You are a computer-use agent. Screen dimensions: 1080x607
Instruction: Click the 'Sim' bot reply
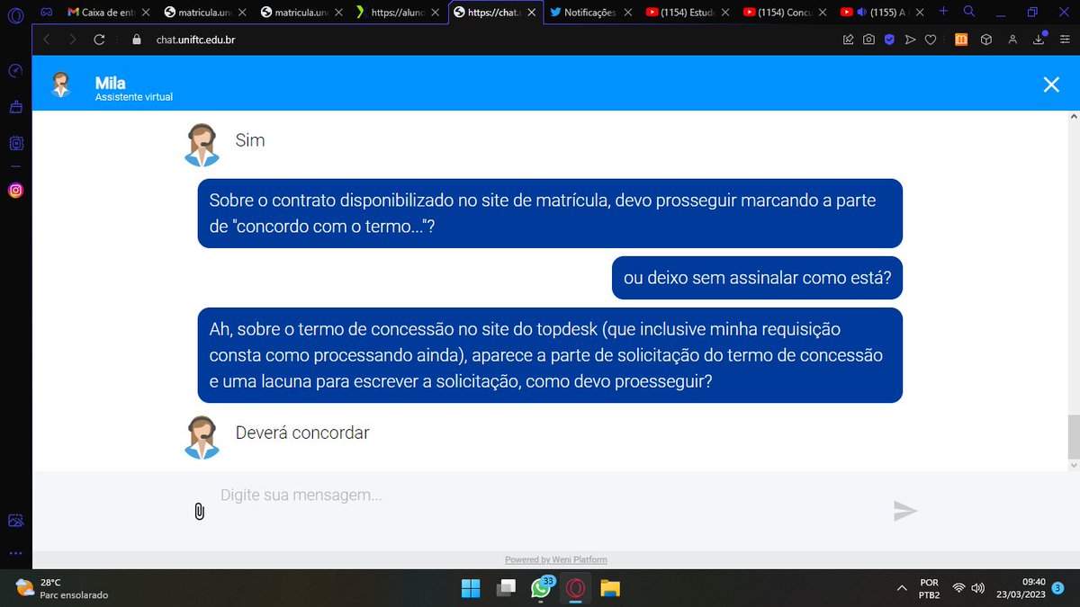point(250,140)
